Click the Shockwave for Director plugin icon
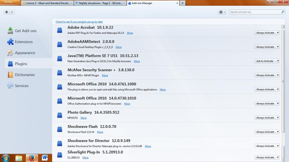Viewport: 289px width, 162px height. point(60,143)
